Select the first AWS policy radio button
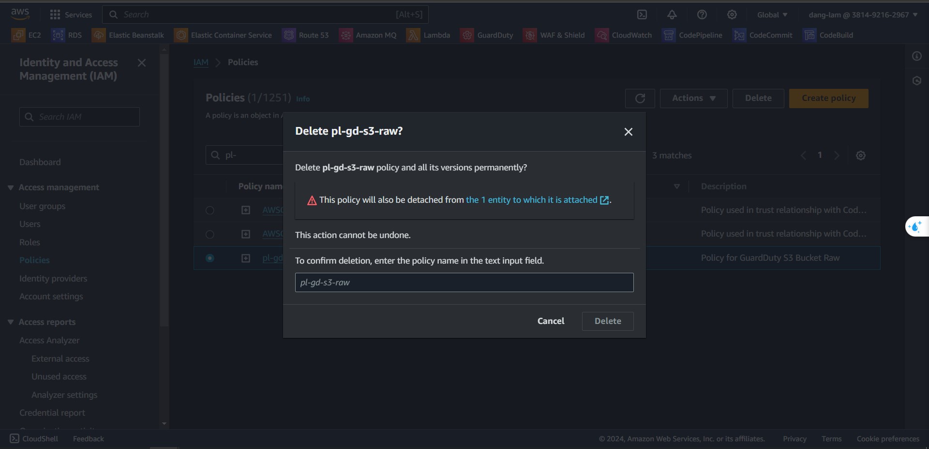 210,210
